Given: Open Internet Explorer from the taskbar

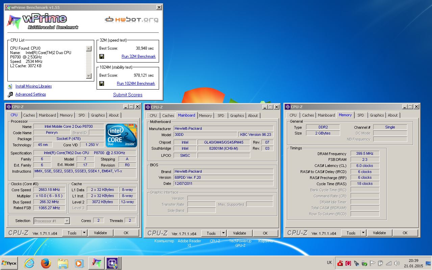Looking at the screenshot, I should (29, 263).
